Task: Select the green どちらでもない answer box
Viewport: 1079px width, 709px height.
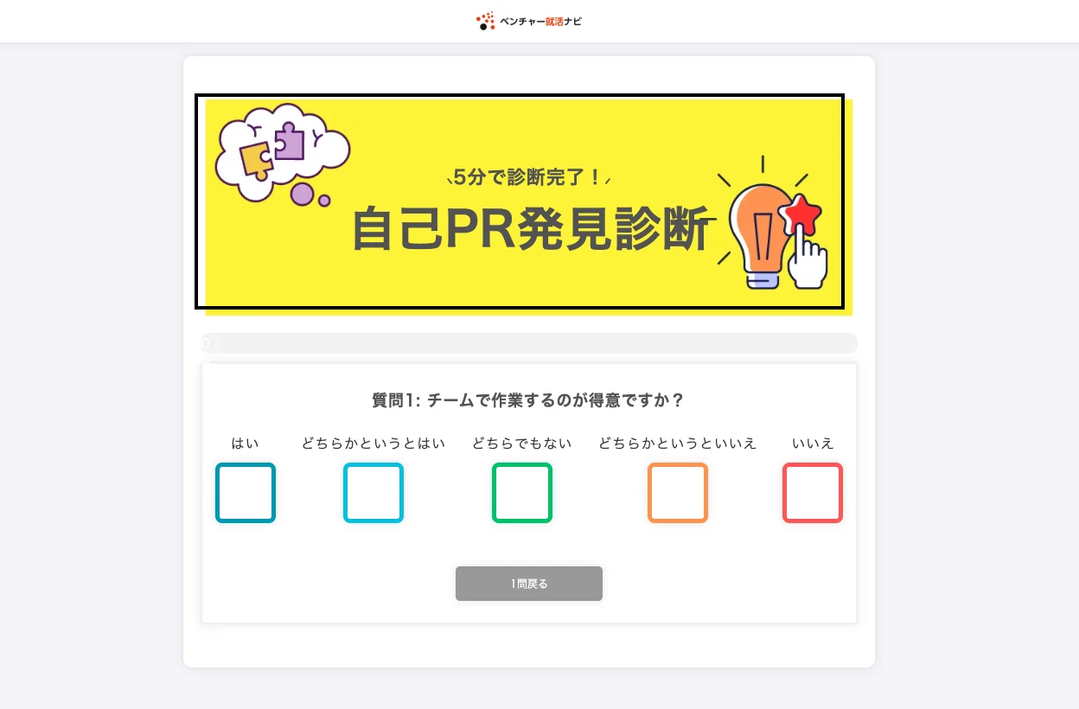Action: click(x=522, y=493)
